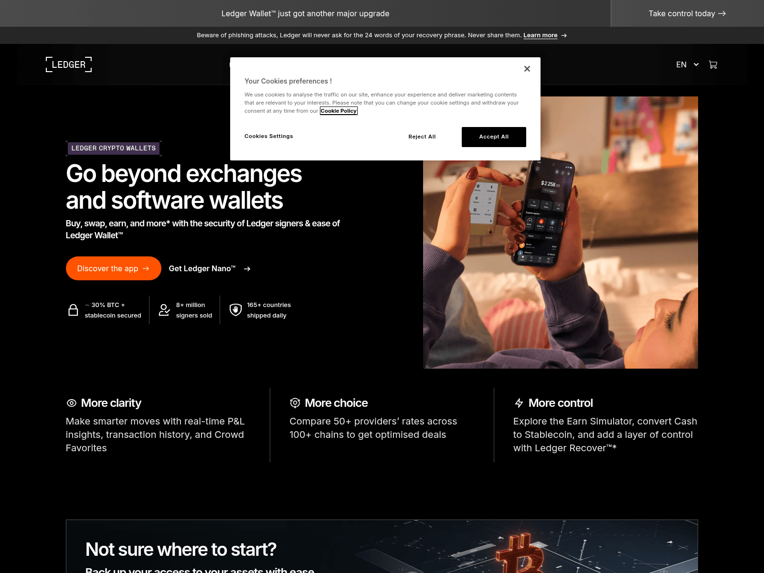764x573 pixels.
Task: Click the shield hand icon beside countries shipped
Action: (235, 310)
